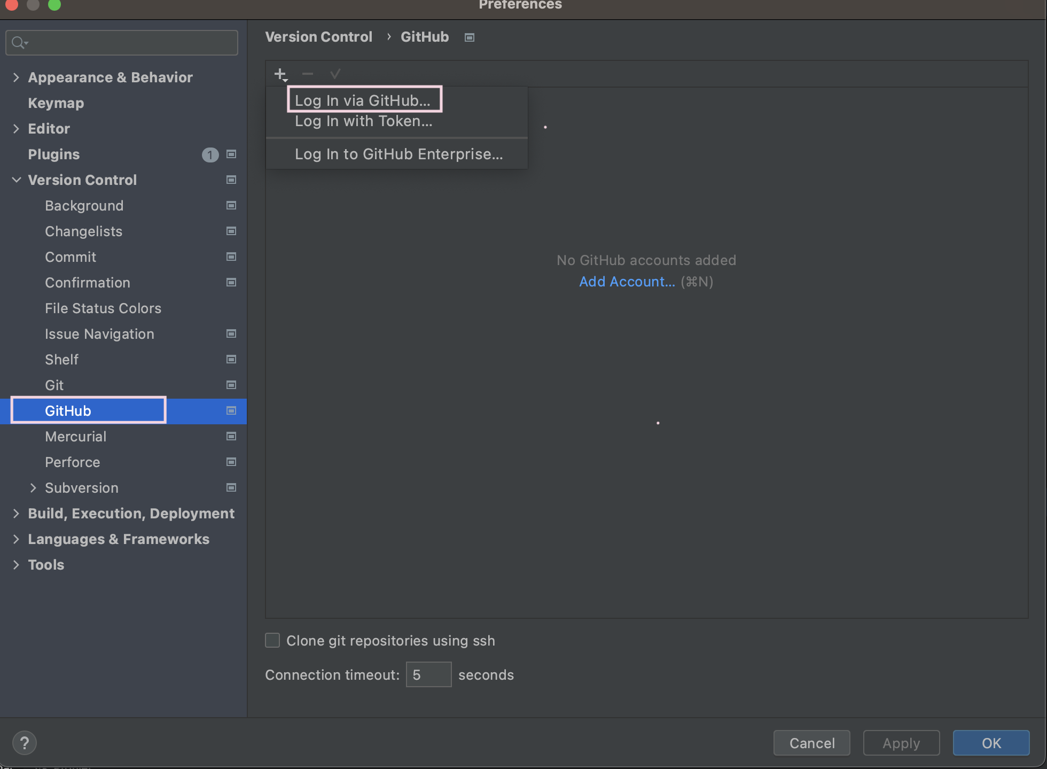Screen dimensions: 1047x769
Task: Focus the settings search field
Action: point(122,42)
